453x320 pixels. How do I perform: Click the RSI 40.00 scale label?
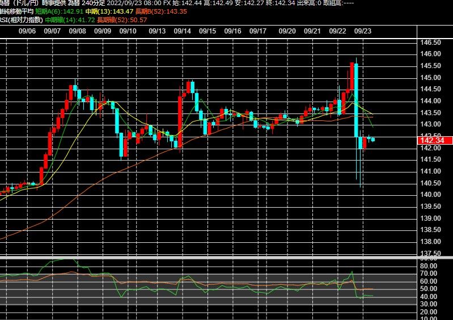(x=429, y=296)
